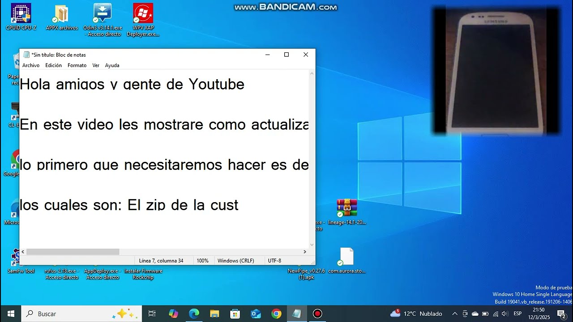
Task: Open the clock showing 21:50 12/3/2025
Action: [x=539, y=314]
